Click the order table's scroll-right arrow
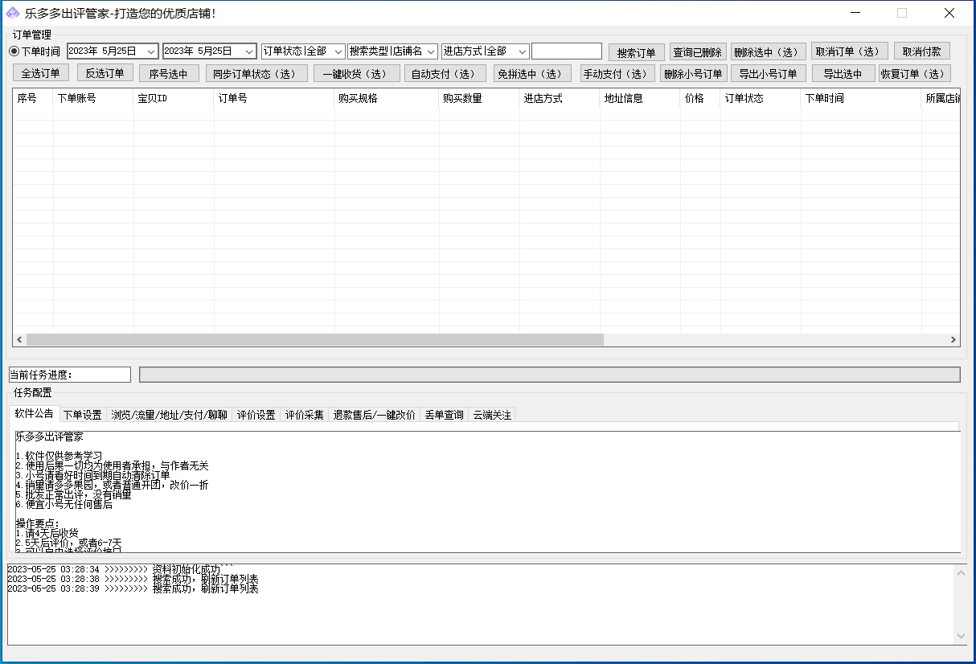Screen dimensions: 976x664 coord(953,340)
